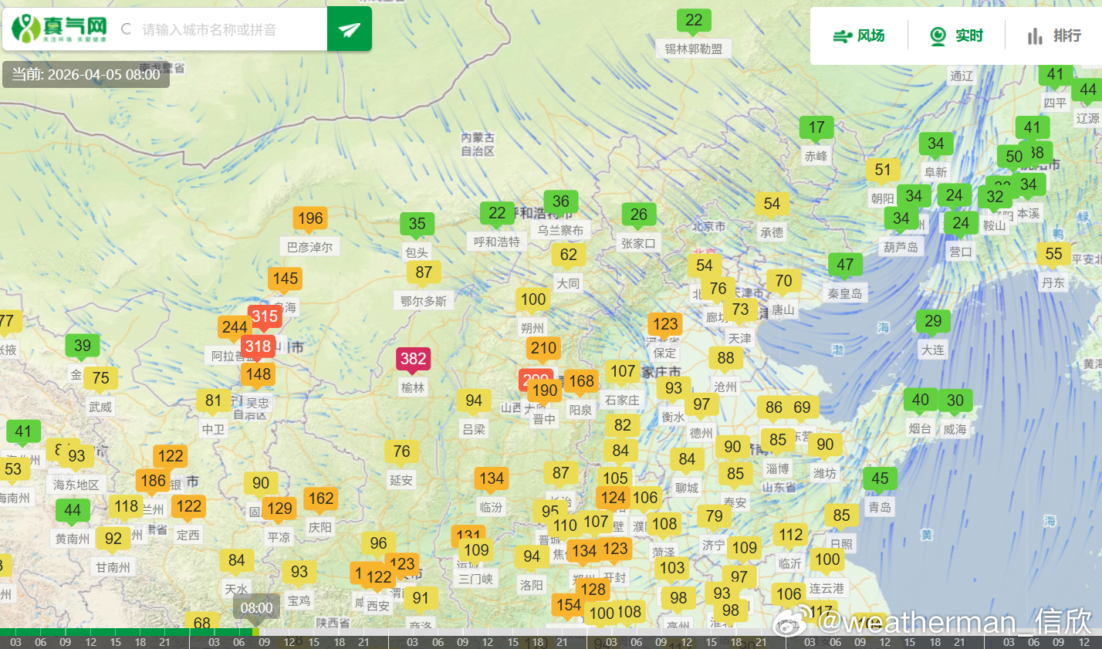Switch to the 风场 wind field view

859,35
